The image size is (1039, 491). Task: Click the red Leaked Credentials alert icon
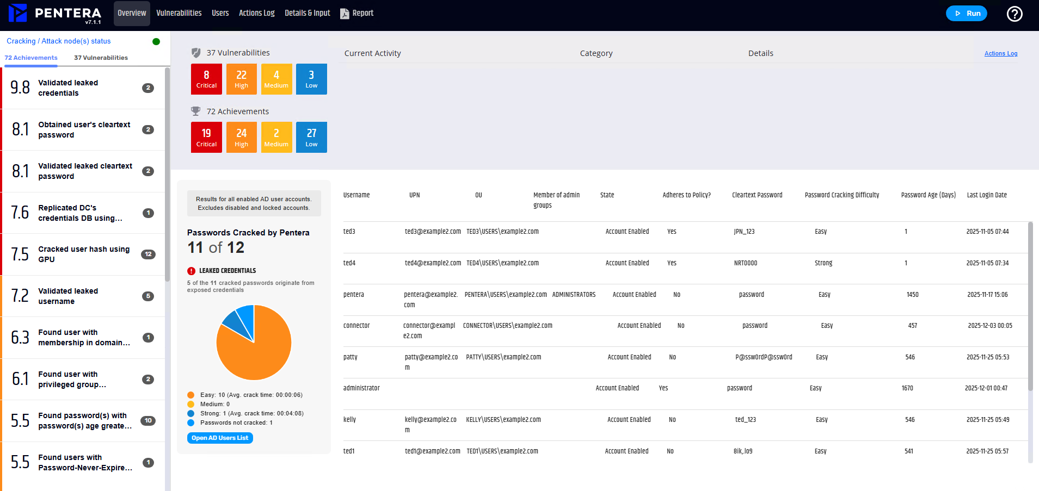point(191,271)
